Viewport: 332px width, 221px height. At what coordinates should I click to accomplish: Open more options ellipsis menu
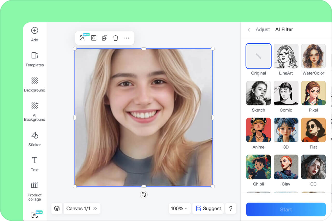pyautogui.click(x=127, y=38)
